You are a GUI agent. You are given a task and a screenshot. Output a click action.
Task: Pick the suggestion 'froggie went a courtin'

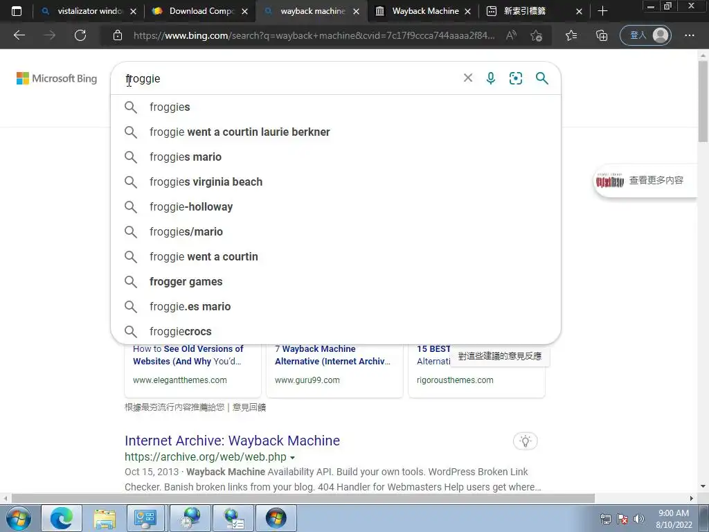(x=336, y=256)
